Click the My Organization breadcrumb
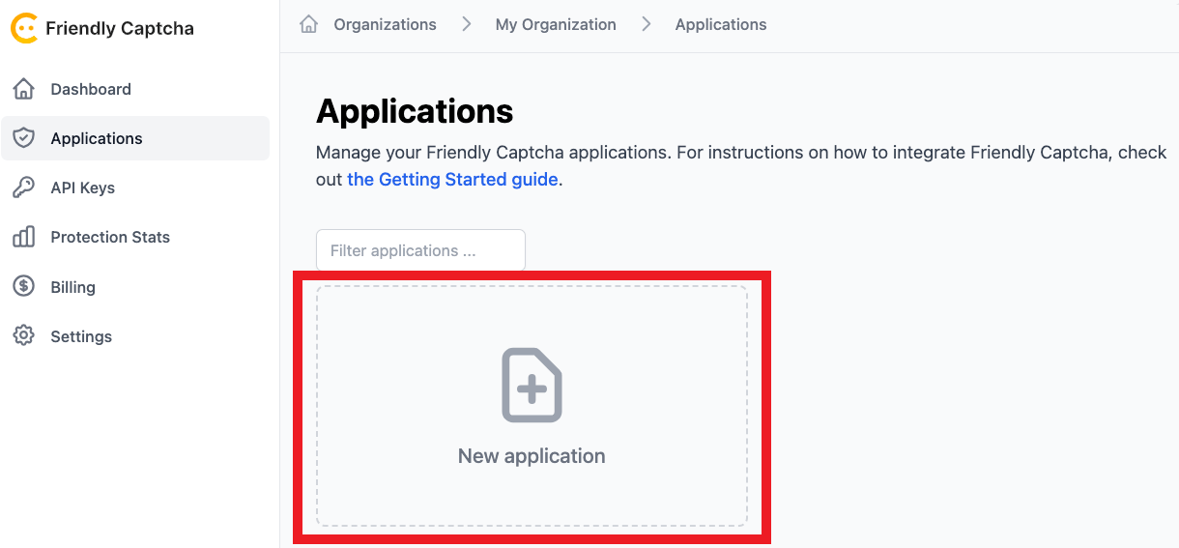The image size is (1179, 548). pyautogui.click(x=556, y=24)
